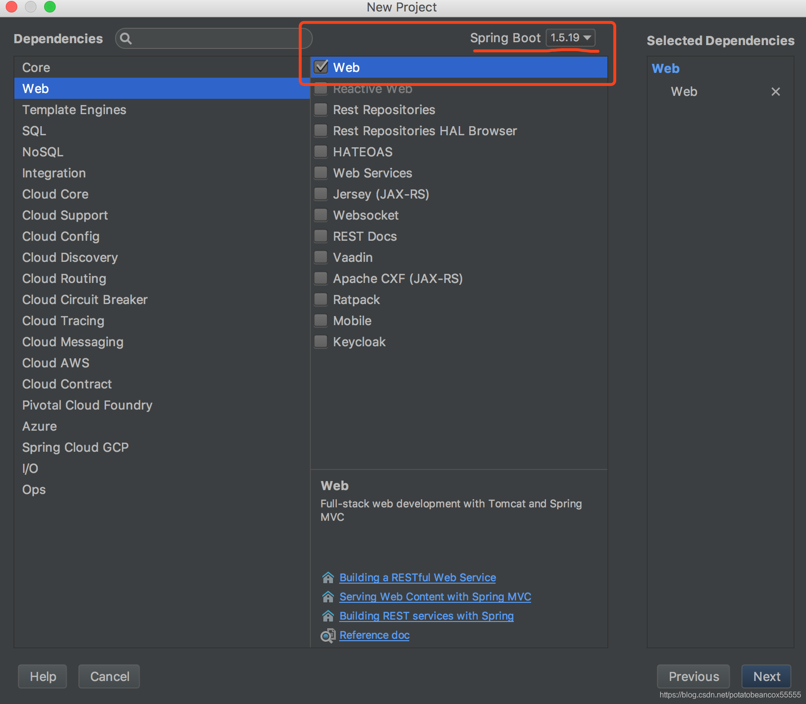Select the Cloud Messaging category
The image size is (806, 704).
coord(162,342)
